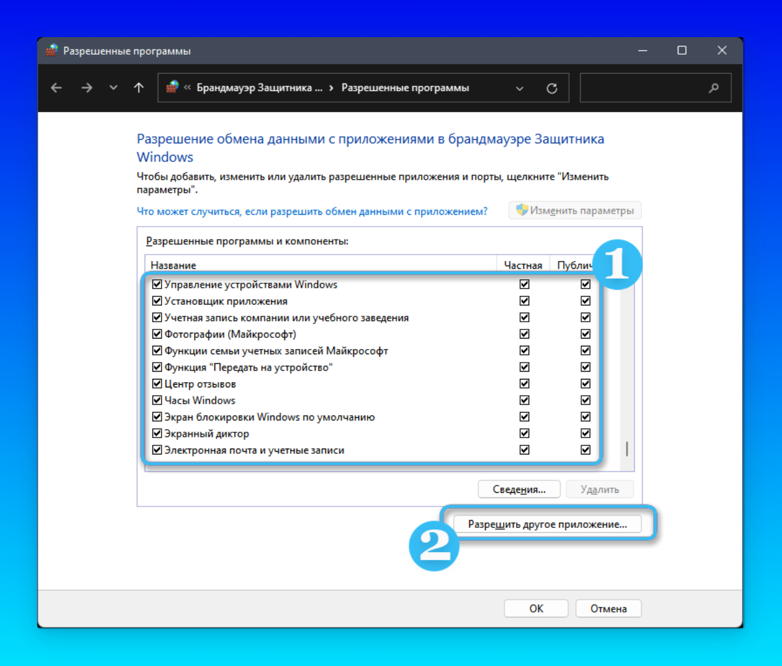Expand the breadcrumb separator arrow after Брандмауэр Защитника
The width and height of the screenshot is (782, 666).
tap(332, 88)
